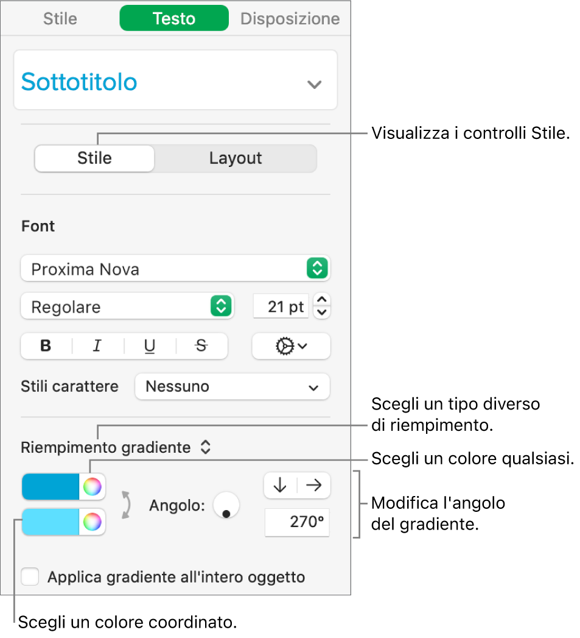Apply underline formatting
Screen dimensions: 580x638
(149, 346)
